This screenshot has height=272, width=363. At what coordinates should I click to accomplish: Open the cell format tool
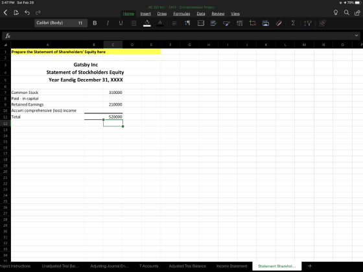[x=213, y=23]
